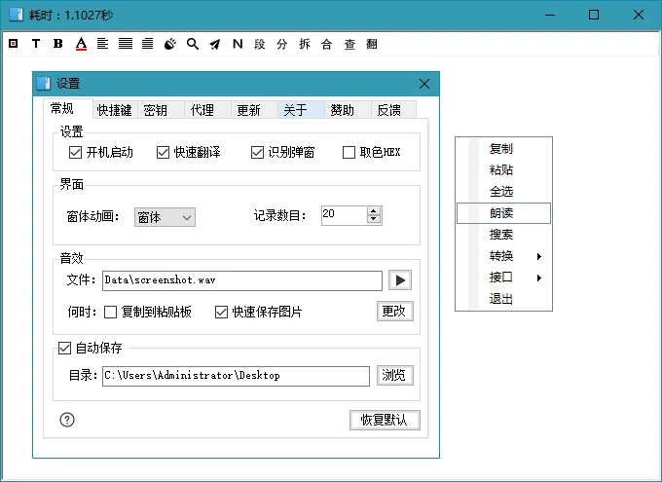Click the 设置 dialog title icon
The height and width of the screenshot is (482, 662).
coord(44,83)
